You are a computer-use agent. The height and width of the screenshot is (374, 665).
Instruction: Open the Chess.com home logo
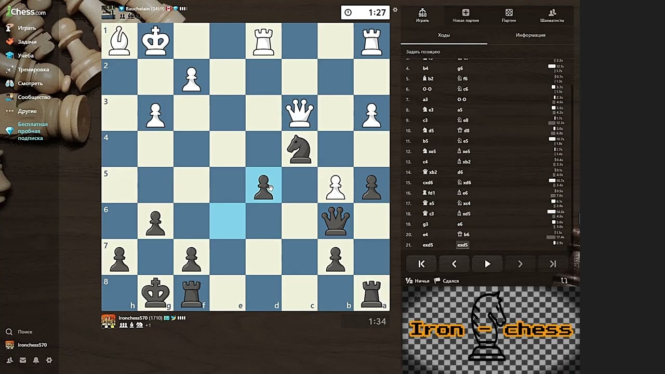click(26, 11)
